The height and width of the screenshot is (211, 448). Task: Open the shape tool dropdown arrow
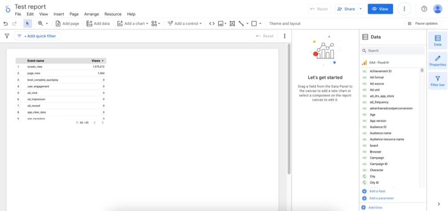(x=260, y=24)
